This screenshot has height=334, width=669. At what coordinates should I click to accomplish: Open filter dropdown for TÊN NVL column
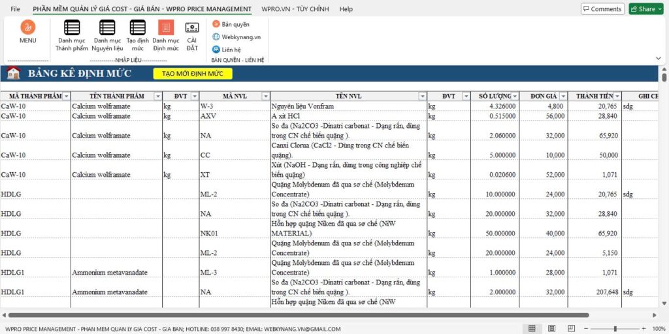(x=422, y=97)
